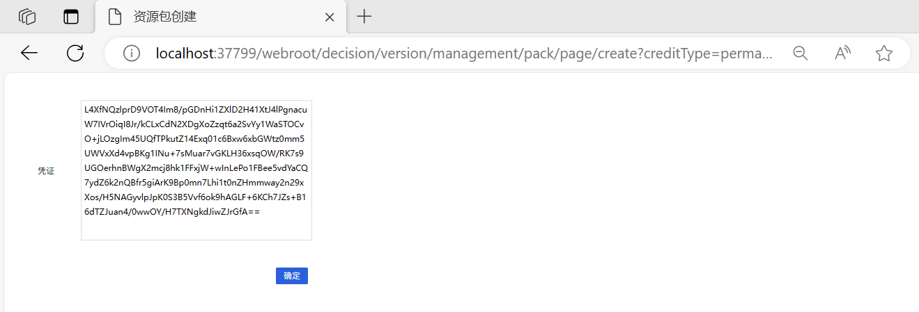Start Read Aloud from the address bar

click(842, 53)
